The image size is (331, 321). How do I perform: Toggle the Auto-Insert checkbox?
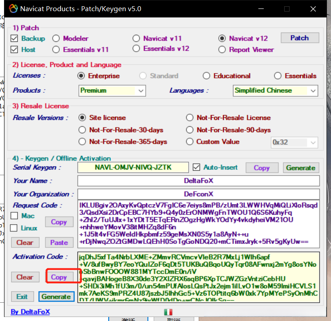[x=196, y=167]
